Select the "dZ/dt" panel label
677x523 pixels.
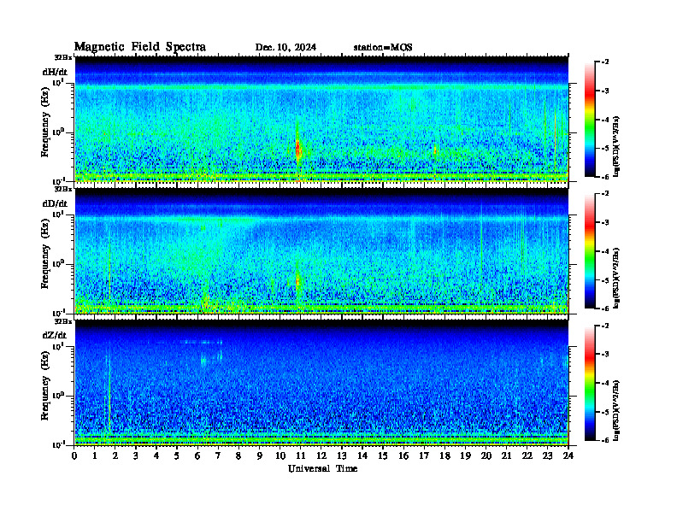pos(55,335)
